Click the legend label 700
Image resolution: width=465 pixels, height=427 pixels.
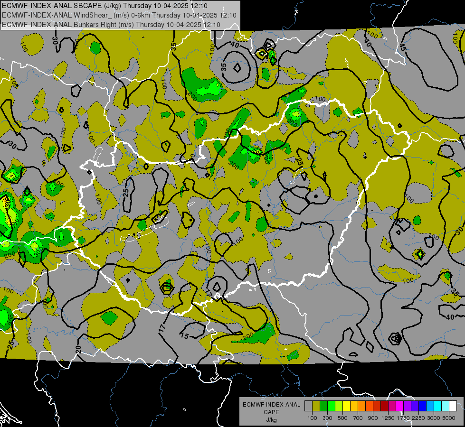(358, 418)
